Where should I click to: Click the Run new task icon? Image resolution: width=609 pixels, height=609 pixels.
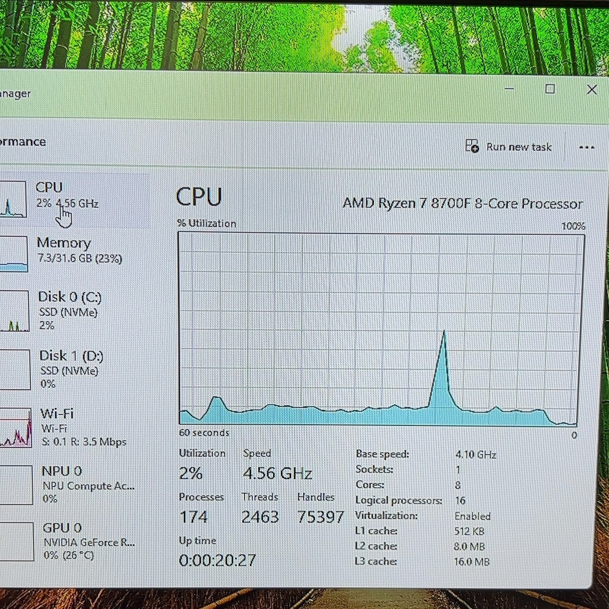[472, 146]
